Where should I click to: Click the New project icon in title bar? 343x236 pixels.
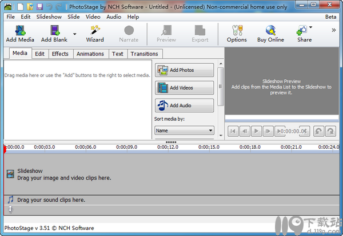pos(21,7)
